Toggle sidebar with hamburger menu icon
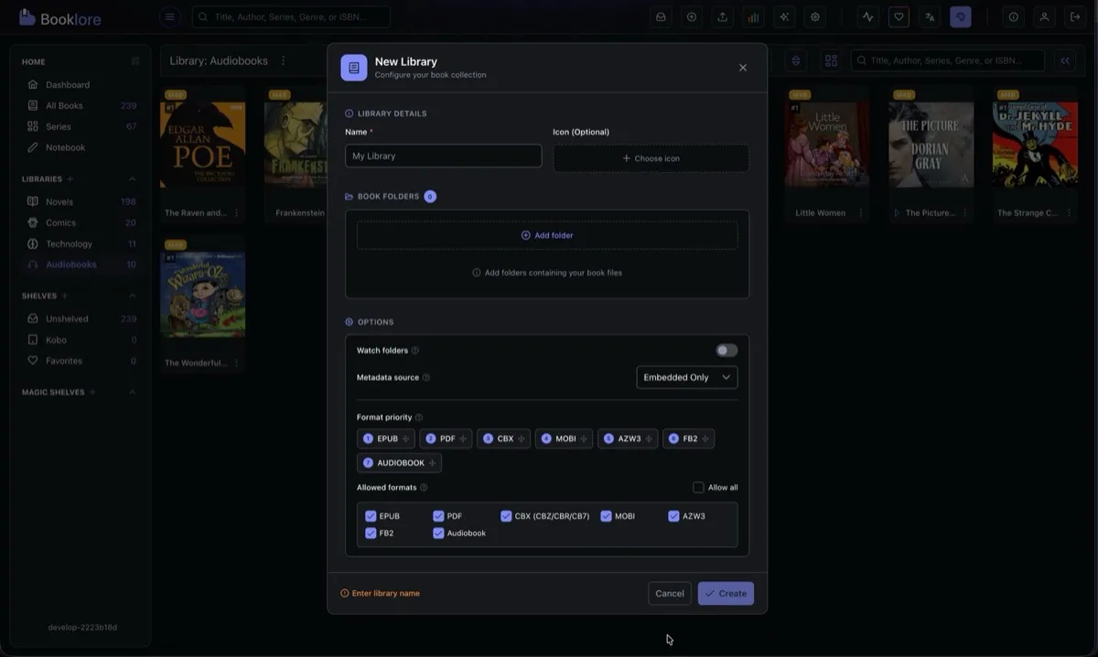 [x=169, y=16]
